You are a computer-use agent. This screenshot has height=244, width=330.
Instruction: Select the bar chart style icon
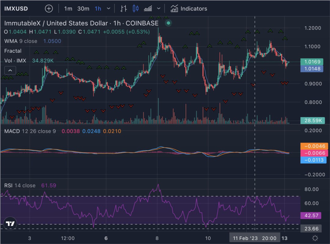[x=123, y=9]
